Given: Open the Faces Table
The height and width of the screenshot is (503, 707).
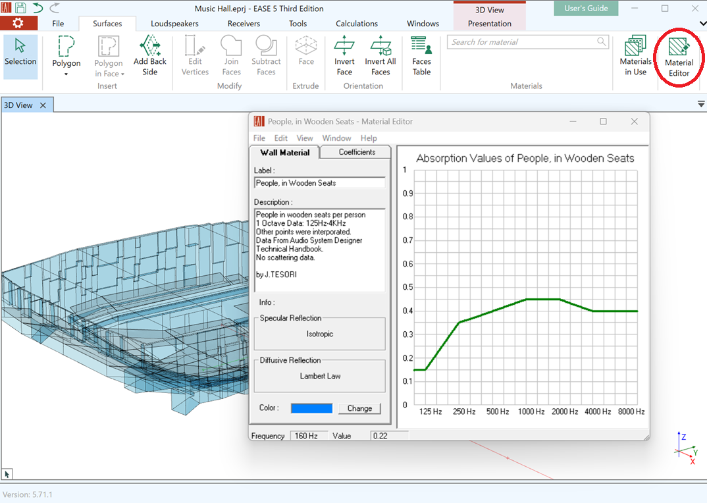Looking at the screenshot, I should 421,56.
